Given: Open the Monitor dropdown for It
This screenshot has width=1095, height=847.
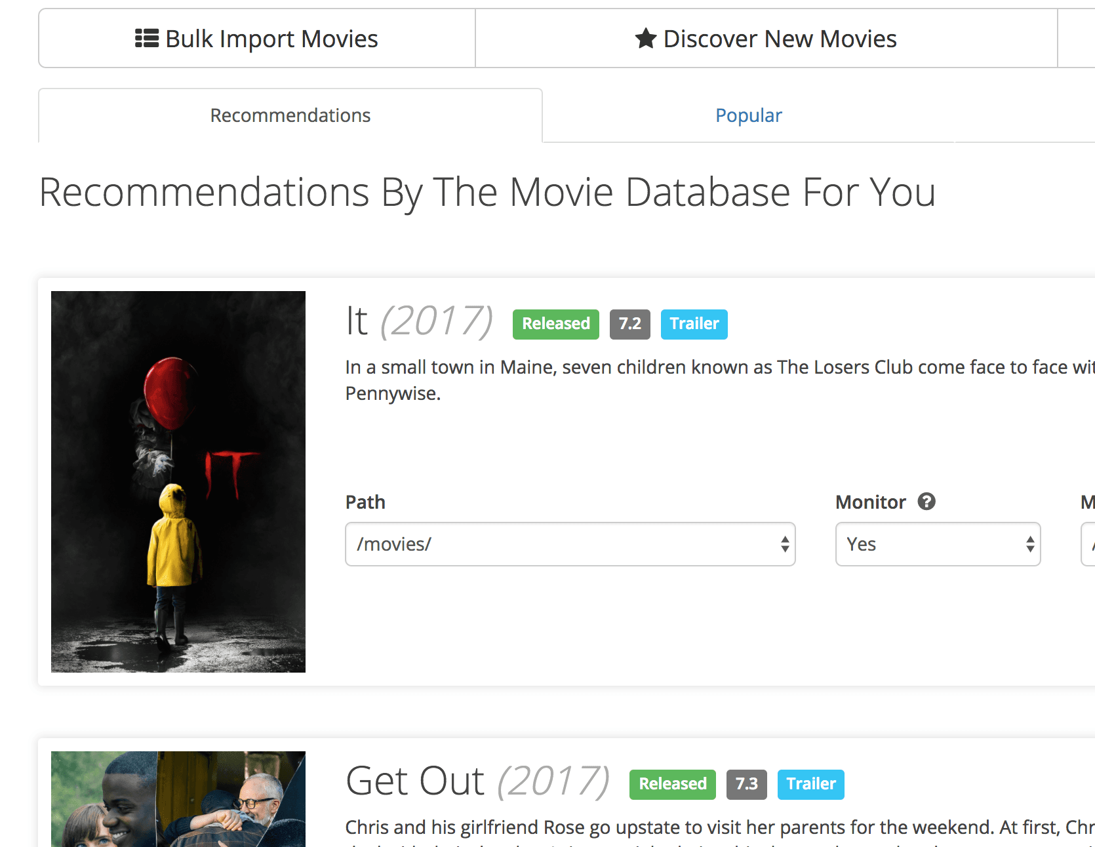Looking at the screenshot, I should click(938, 544).
